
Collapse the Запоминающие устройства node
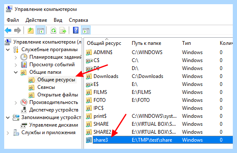click(x=8, y=117)
